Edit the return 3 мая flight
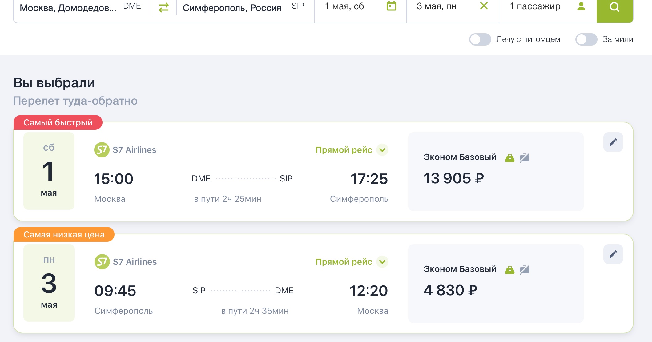652x342 pixels. coord(613,254)
